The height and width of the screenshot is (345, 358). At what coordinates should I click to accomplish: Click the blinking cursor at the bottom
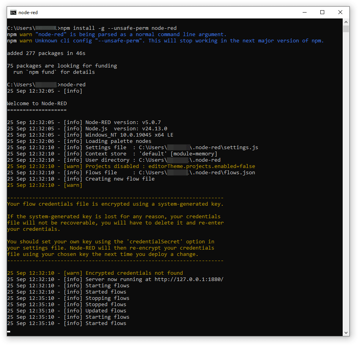(x=9, y=332)
